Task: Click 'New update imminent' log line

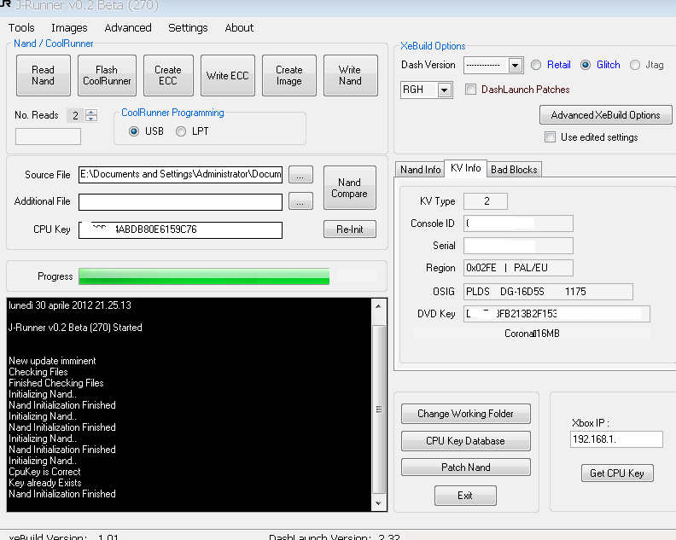Action: pyautogui.click(x=52, y=361)
